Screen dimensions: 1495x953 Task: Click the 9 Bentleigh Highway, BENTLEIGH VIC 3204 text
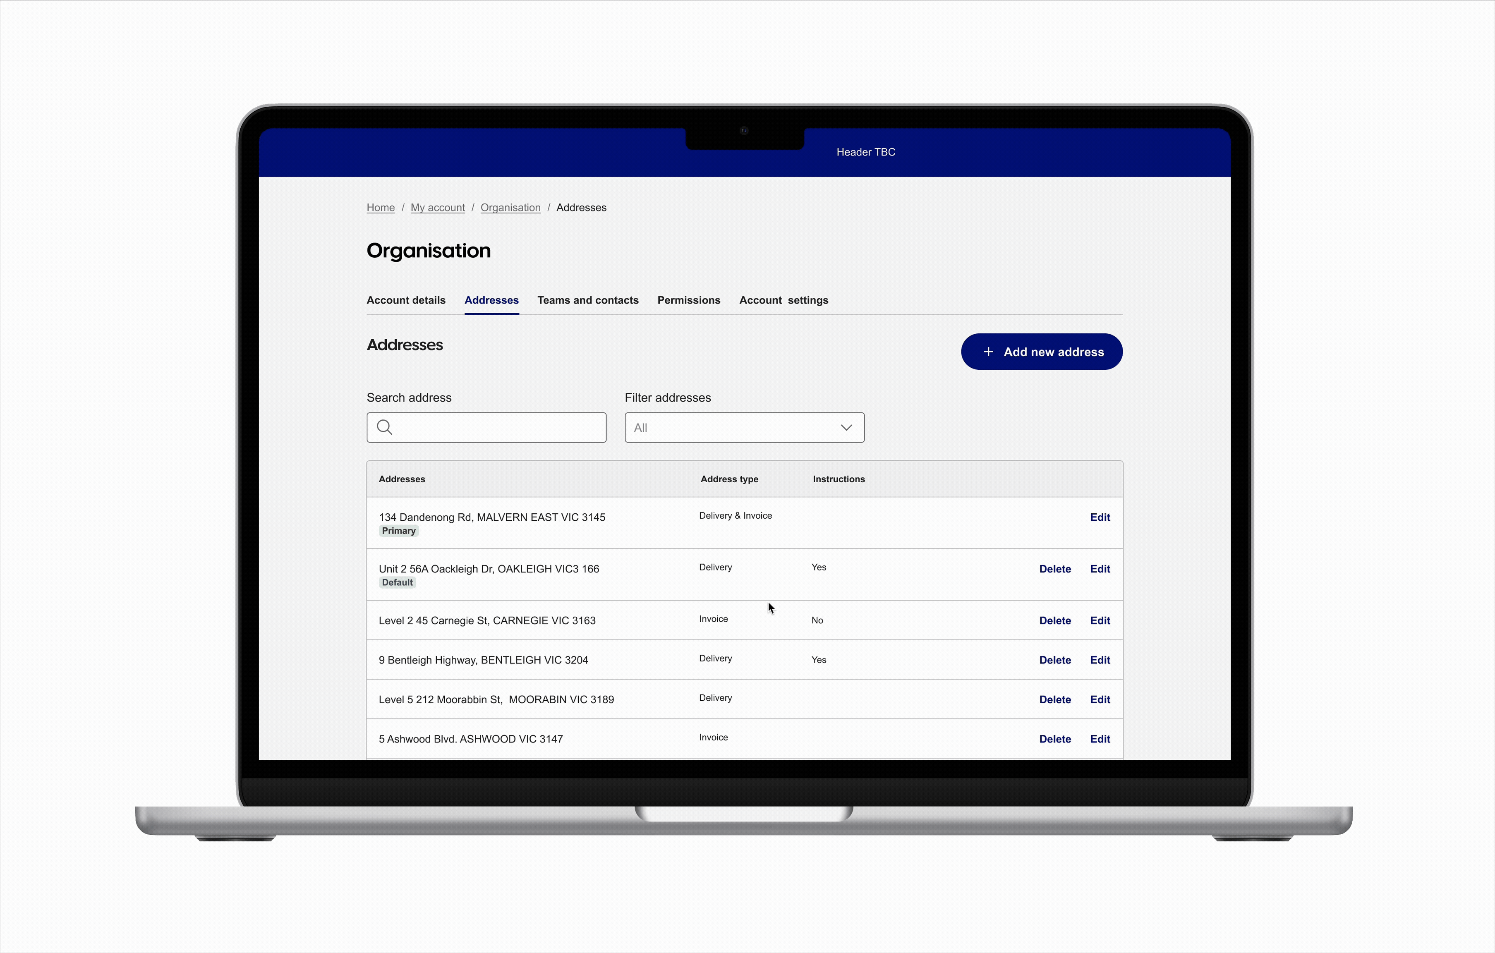(483, 660)
